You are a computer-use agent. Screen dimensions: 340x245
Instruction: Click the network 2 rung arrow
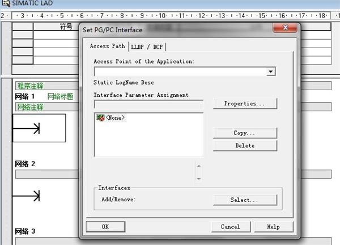point(27,196)
